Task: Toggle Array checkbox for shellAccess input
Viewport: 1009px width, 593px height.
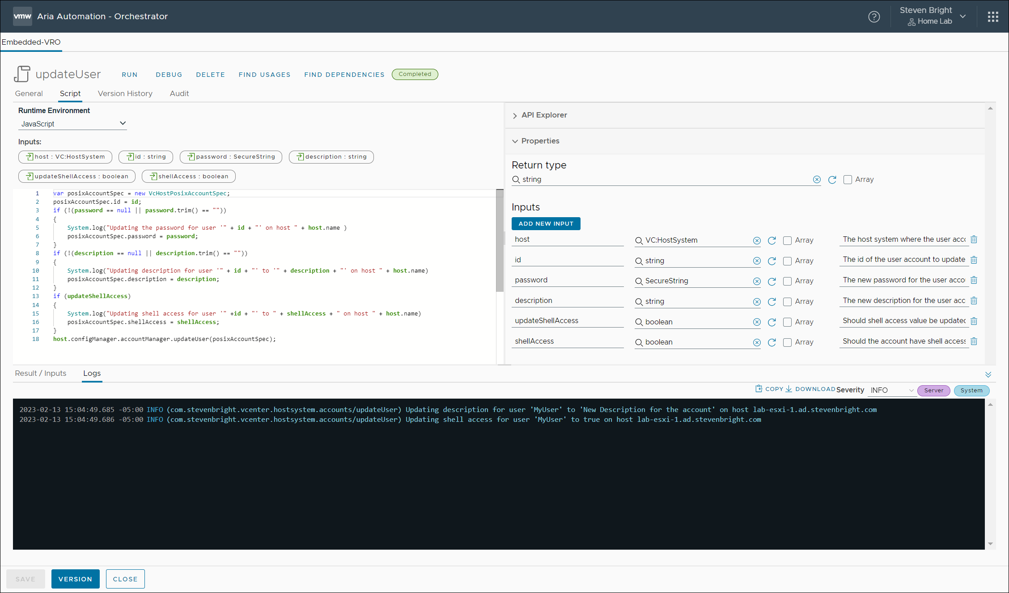Action: coord(787,343)
